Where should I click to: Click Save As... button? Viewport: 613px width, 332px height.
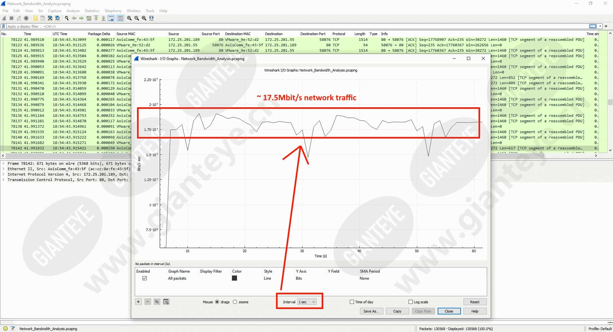(x=371, y=311)
